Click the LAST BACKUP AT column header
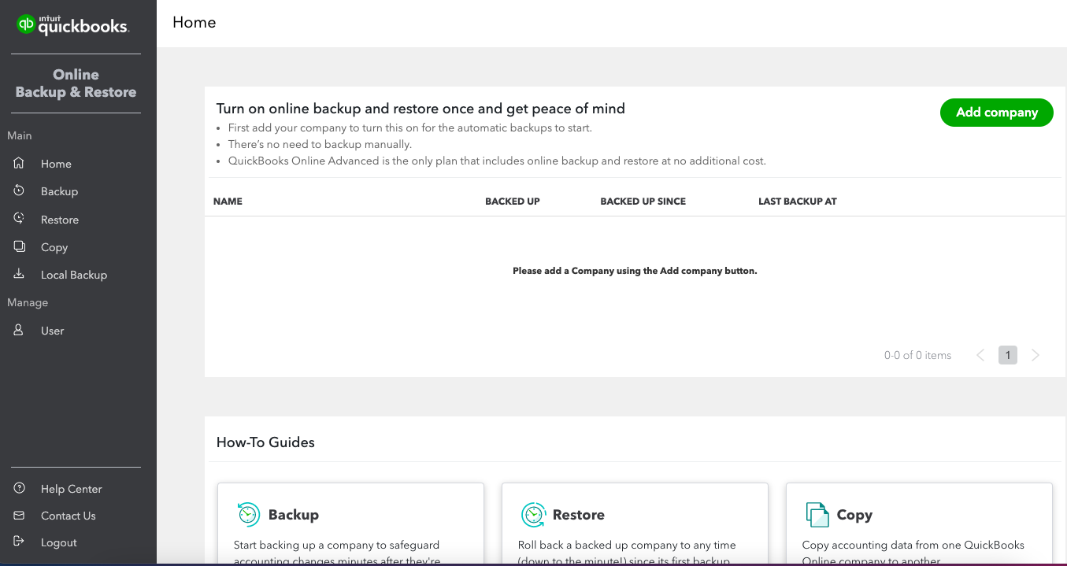1067x566 pixels. [797, 202]
